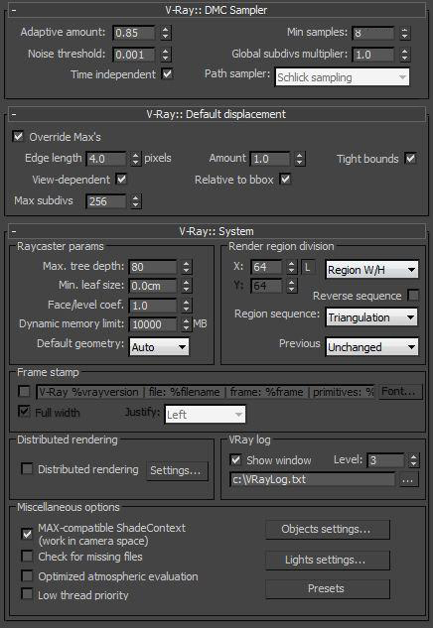
Task: Click the Noise threshold input field
Action: [x=133, y=55]
